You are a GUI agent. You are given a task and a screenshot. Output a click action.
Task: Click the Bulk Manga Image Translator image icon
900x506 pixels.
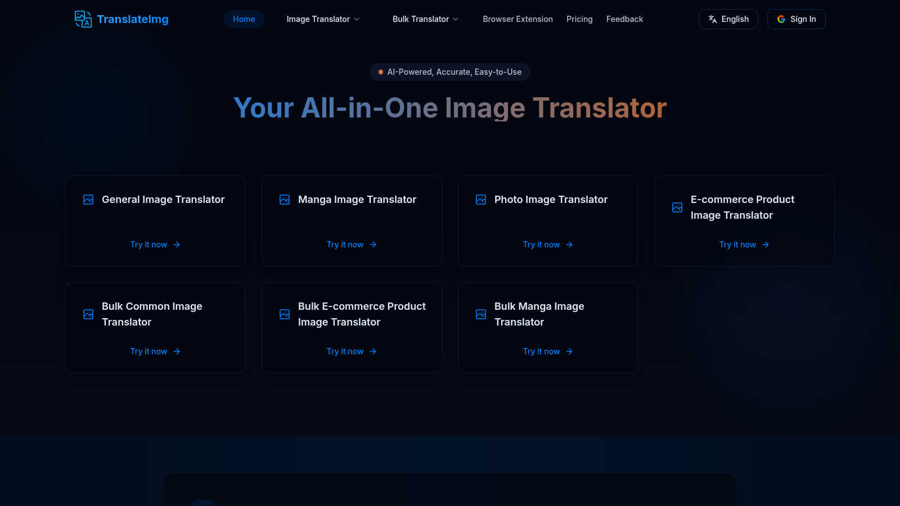(481, 314)
